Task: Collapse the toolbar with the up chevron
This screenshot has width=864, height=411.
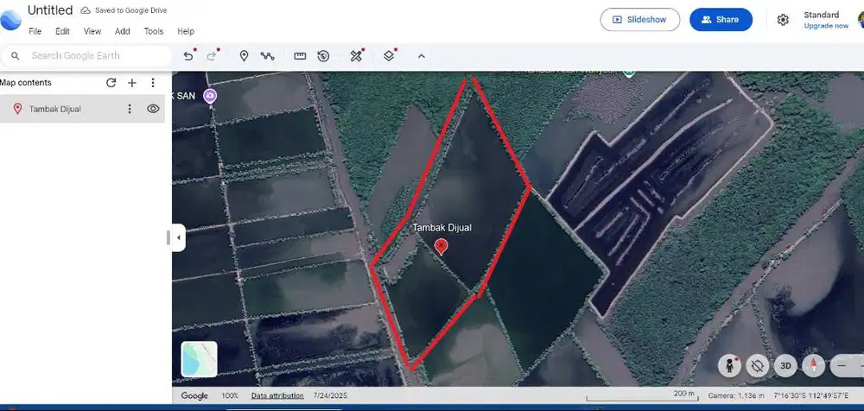Action: pos(422,56)
